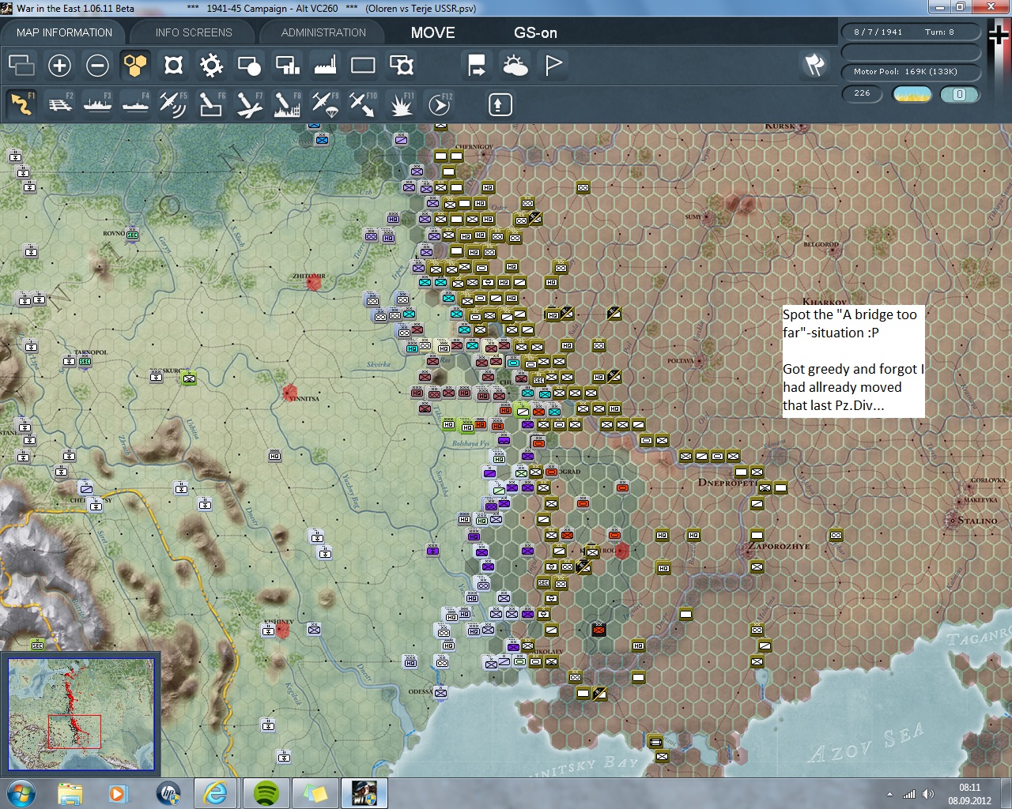The height and width of the screenshot is (809, 1012).
Task: Open Windows Media Player from taskbar
Action: coord(118,793)
